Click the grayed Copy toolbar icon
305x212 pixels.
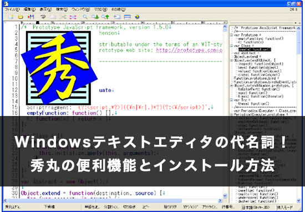click(53, 17)
